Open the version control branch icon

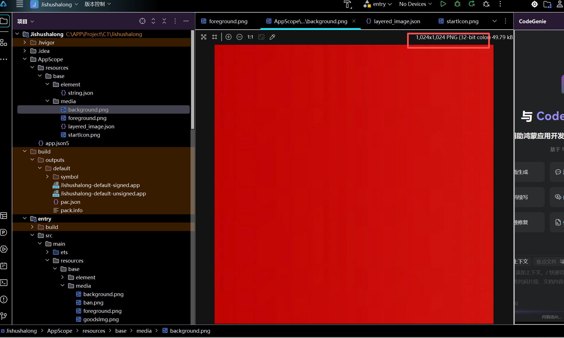tap(4, 316)
